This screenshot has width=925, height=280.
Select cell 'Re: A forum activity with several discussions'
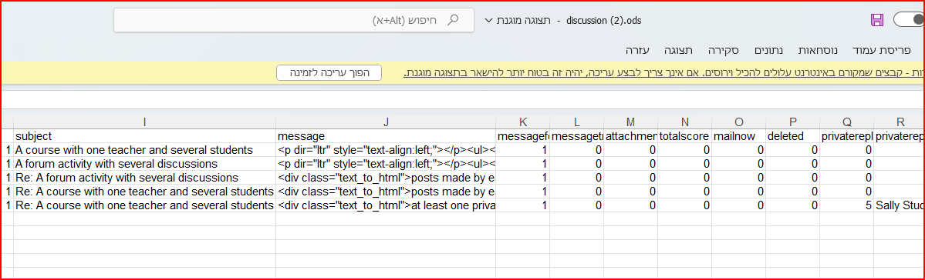point(144,178)
